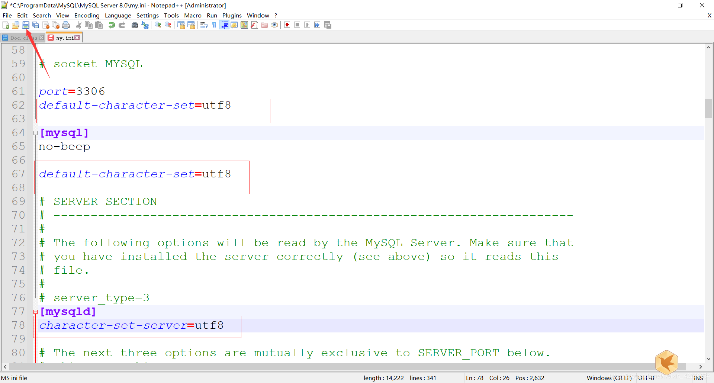Click line number 61 in margin

pyautogui.click(x=18, y=91)
